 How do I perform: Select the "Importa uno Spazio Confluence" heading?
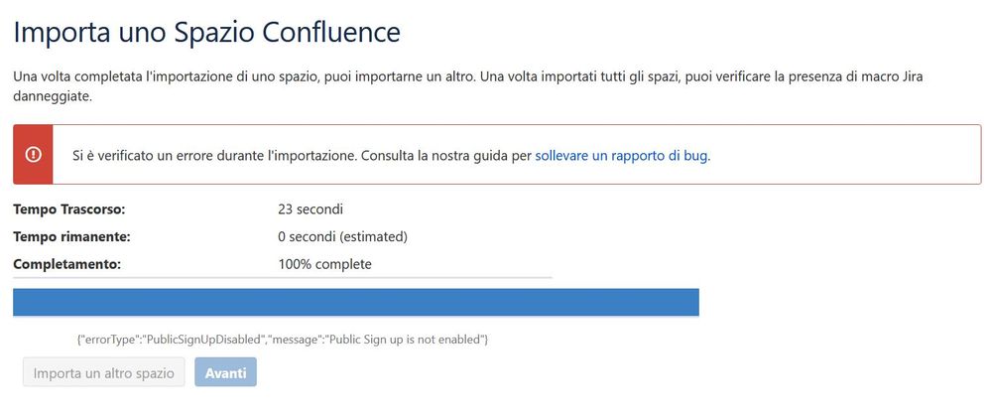(206, 32)
